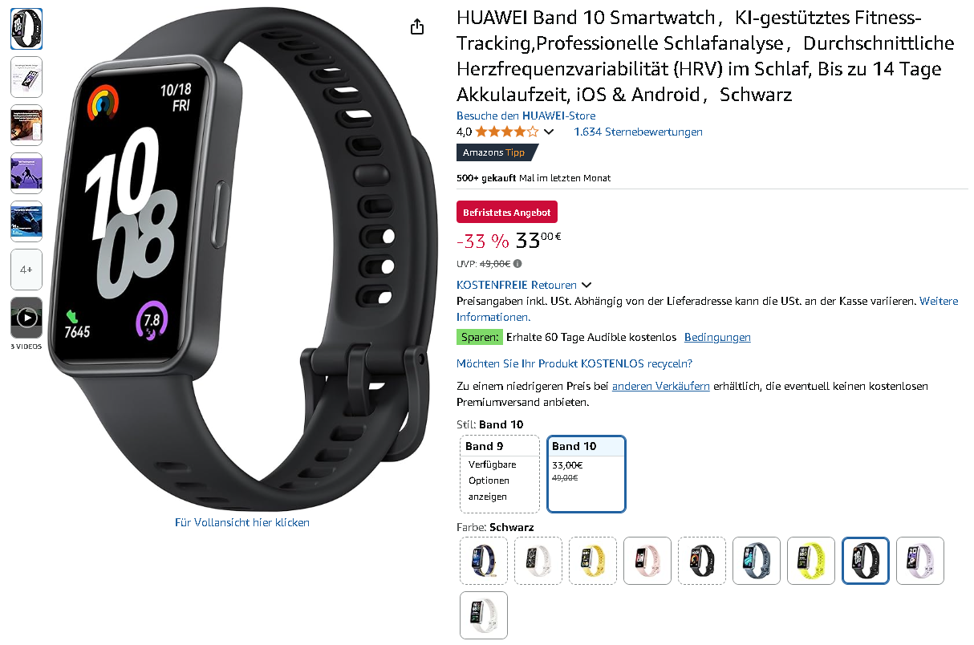Open the 1.634 Sternebewertungen reviews

638,132
